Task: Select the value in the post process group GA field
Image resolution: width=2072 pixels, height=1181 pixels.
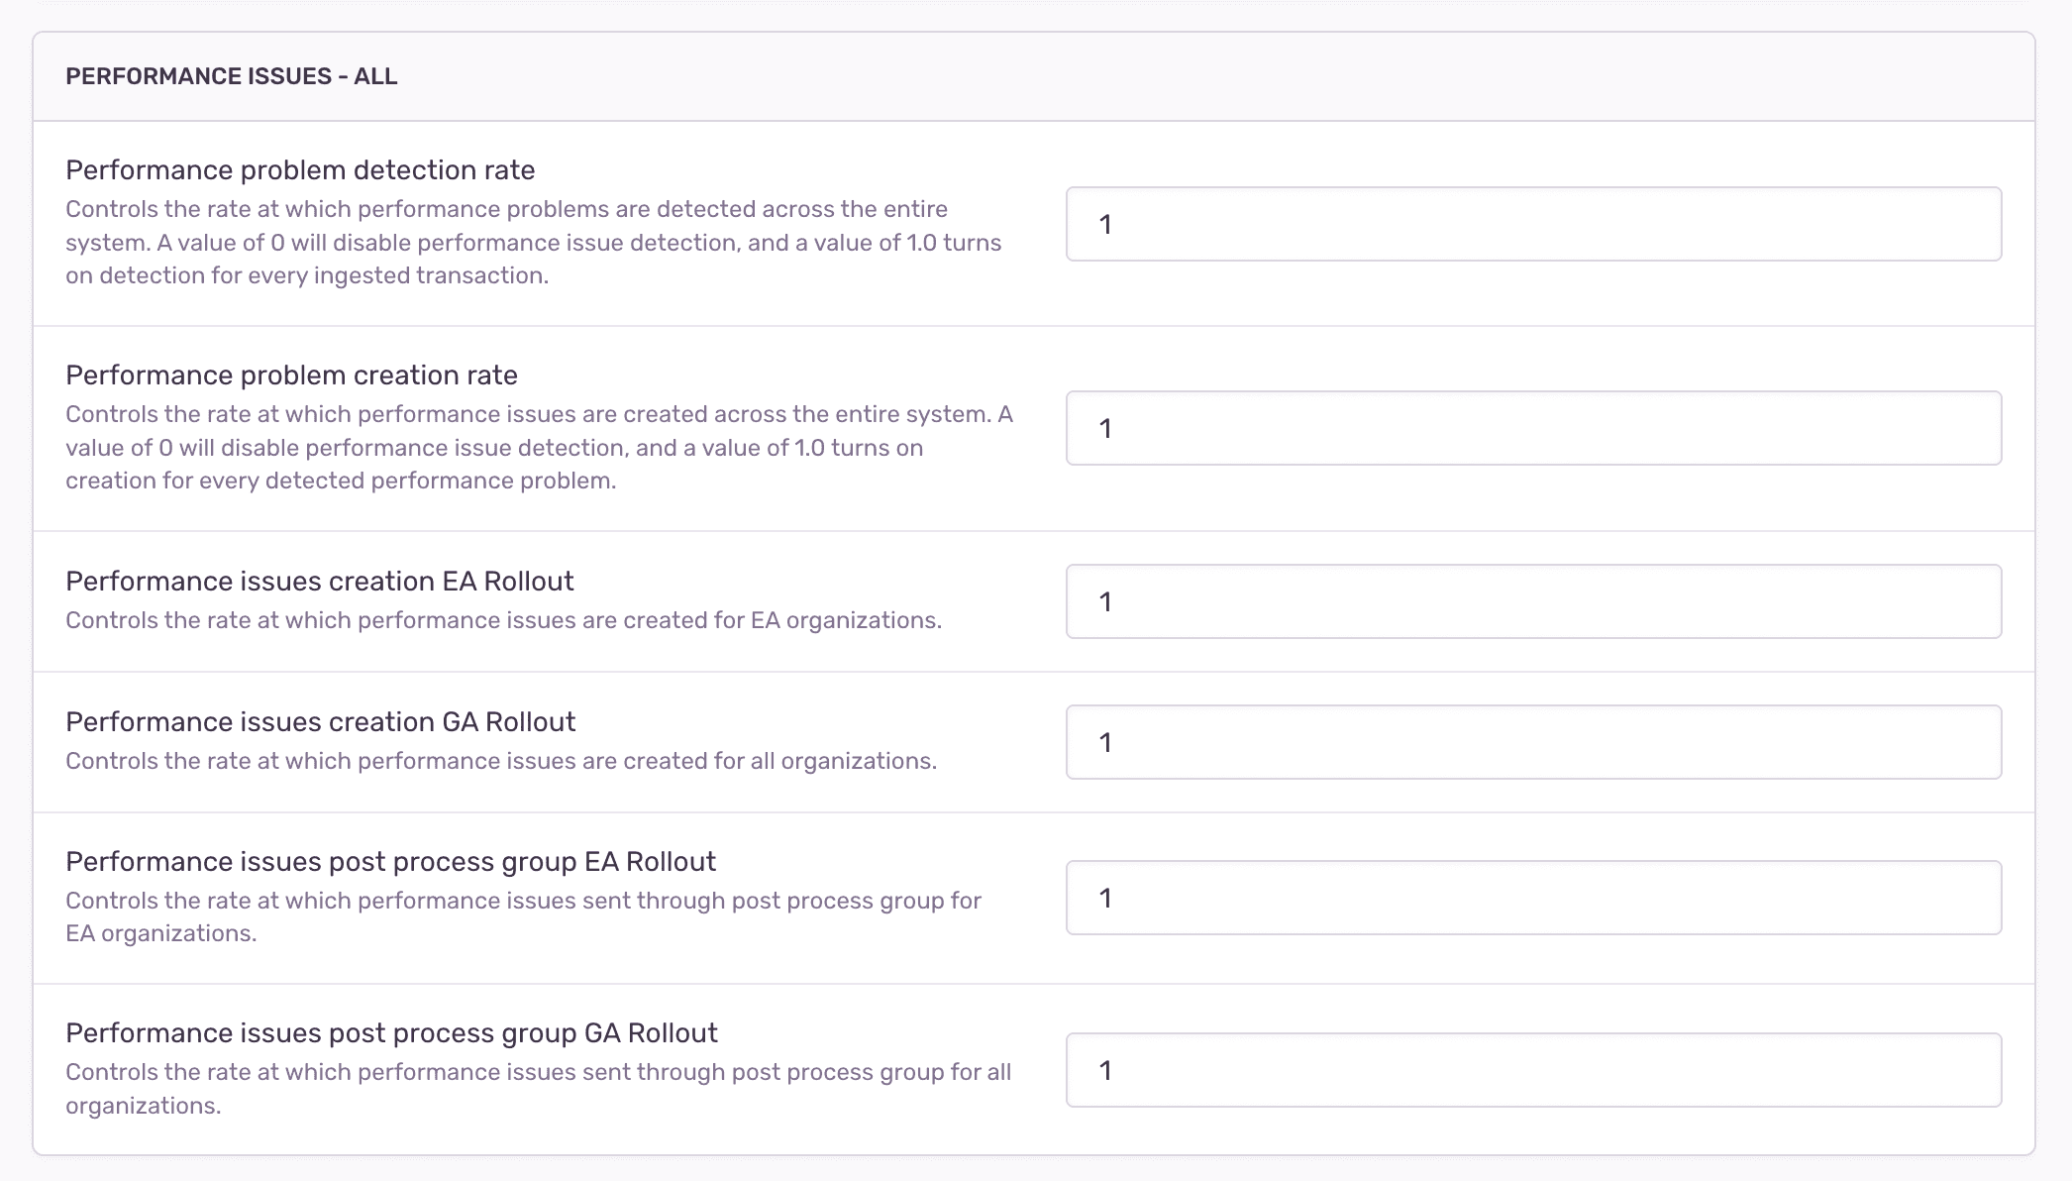Action: 1106,1070
